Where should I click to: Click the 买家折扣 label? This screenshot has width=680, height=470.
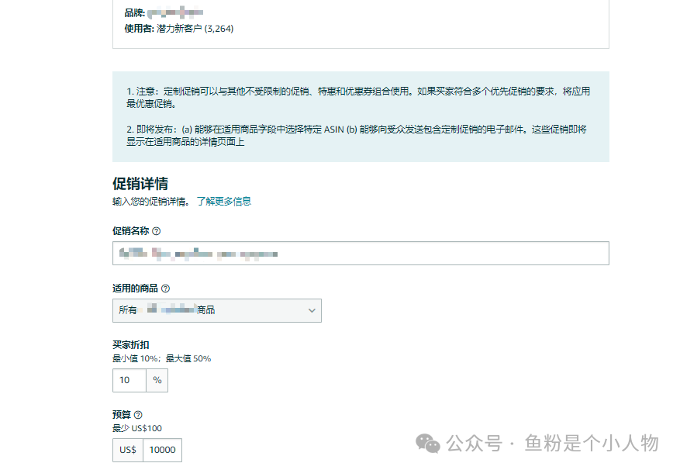coord(130,345)
